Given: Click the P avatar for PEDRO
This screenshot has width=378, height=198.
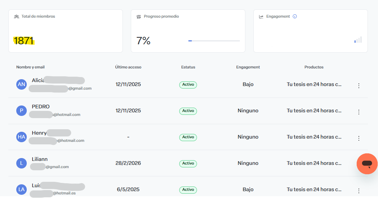Looking at the screenshot, I should [21, 111].
